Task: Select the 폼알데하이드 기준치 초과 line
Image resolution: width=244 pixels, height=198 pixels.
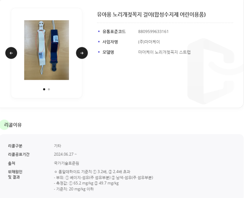Action: tap(92, 172)
